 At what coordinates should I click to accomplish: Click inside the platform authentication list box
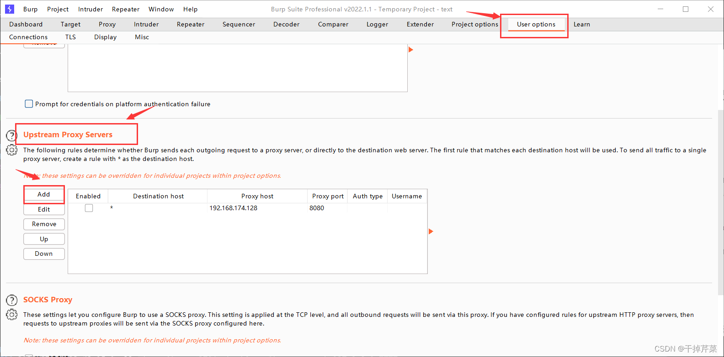pyautogui.click(x=238, y=68)
